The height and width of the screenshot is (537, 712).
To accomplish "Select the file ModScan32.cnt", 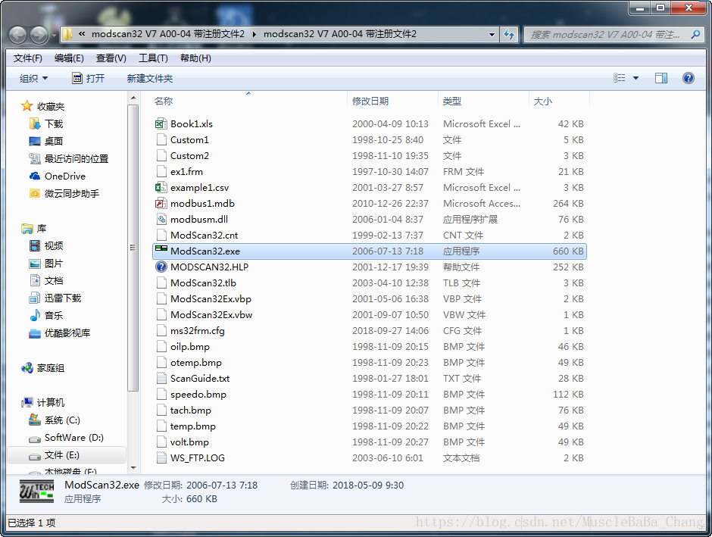I will pyautogui.click(x=204, y=235).
